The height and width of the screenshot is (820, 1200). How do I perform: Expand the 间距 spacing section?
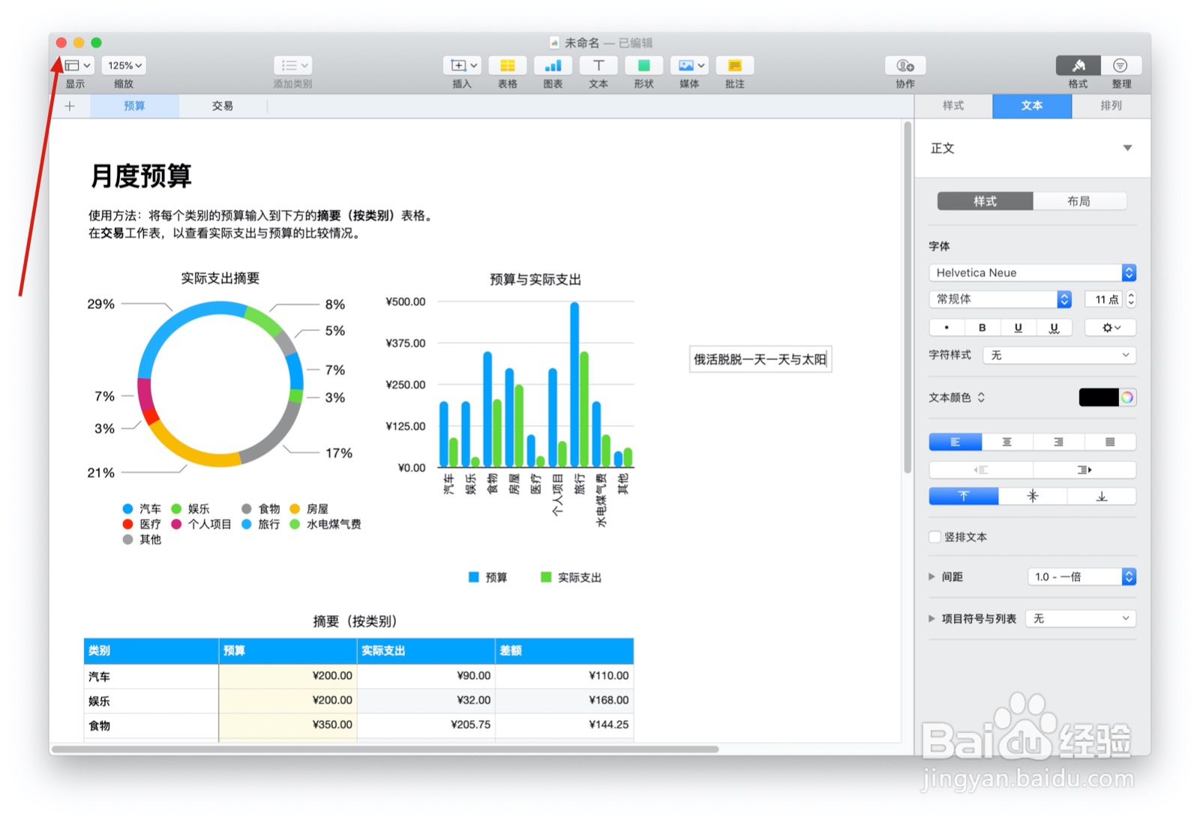point(931,576)
